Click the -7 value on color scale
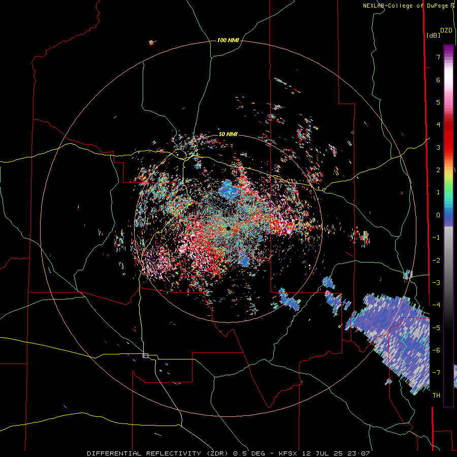Viewport: 457px width, 457px height. click(x=436, y=373)
